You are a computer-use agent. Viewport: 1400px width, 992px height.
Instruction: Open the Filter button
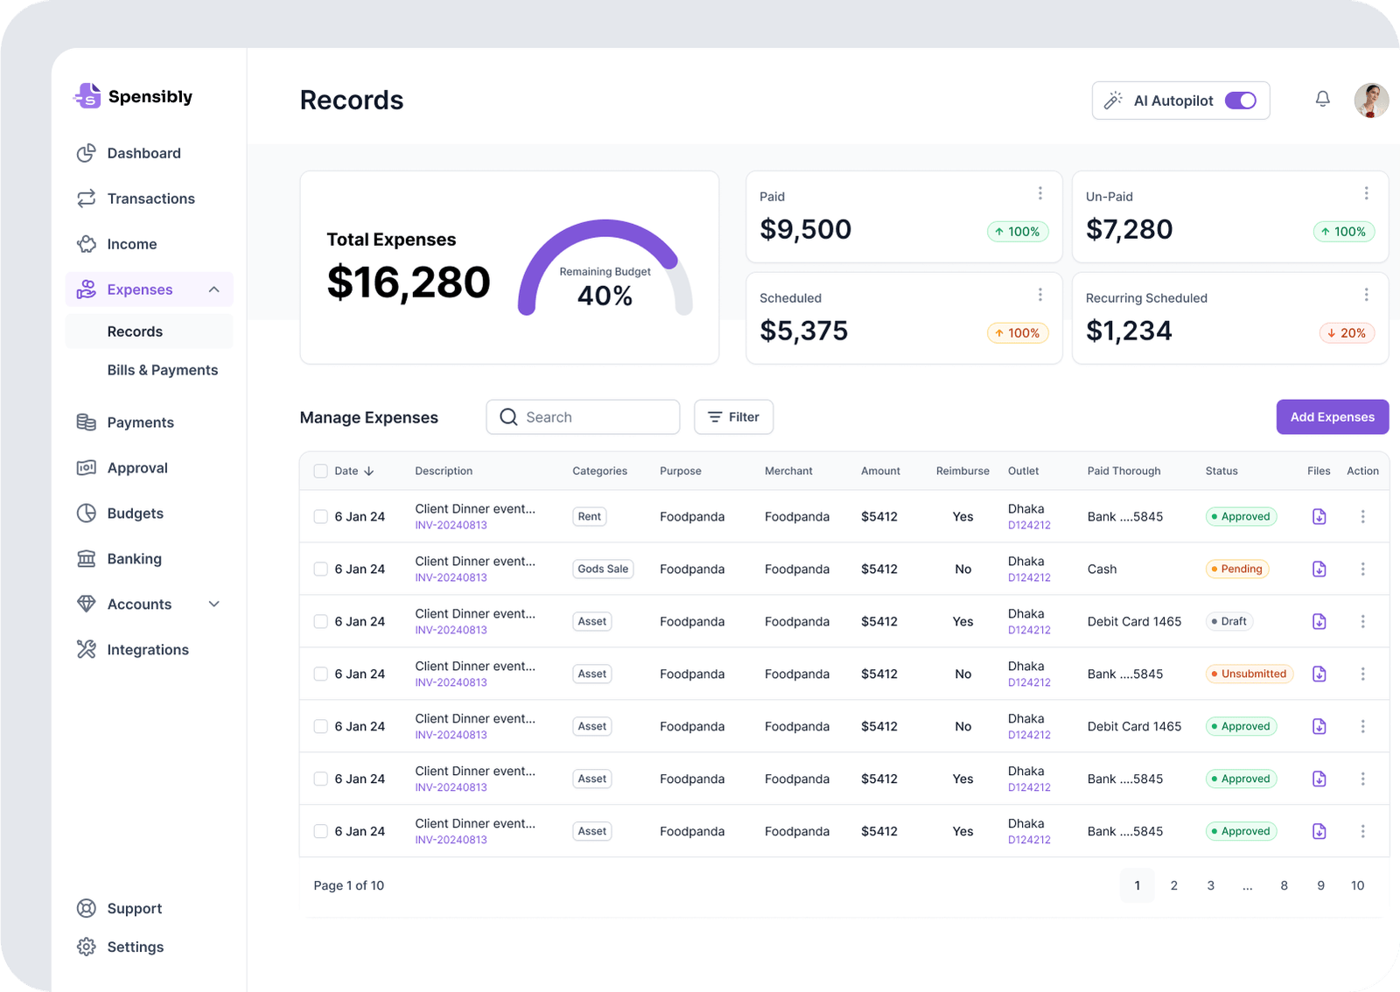point(733,417)
